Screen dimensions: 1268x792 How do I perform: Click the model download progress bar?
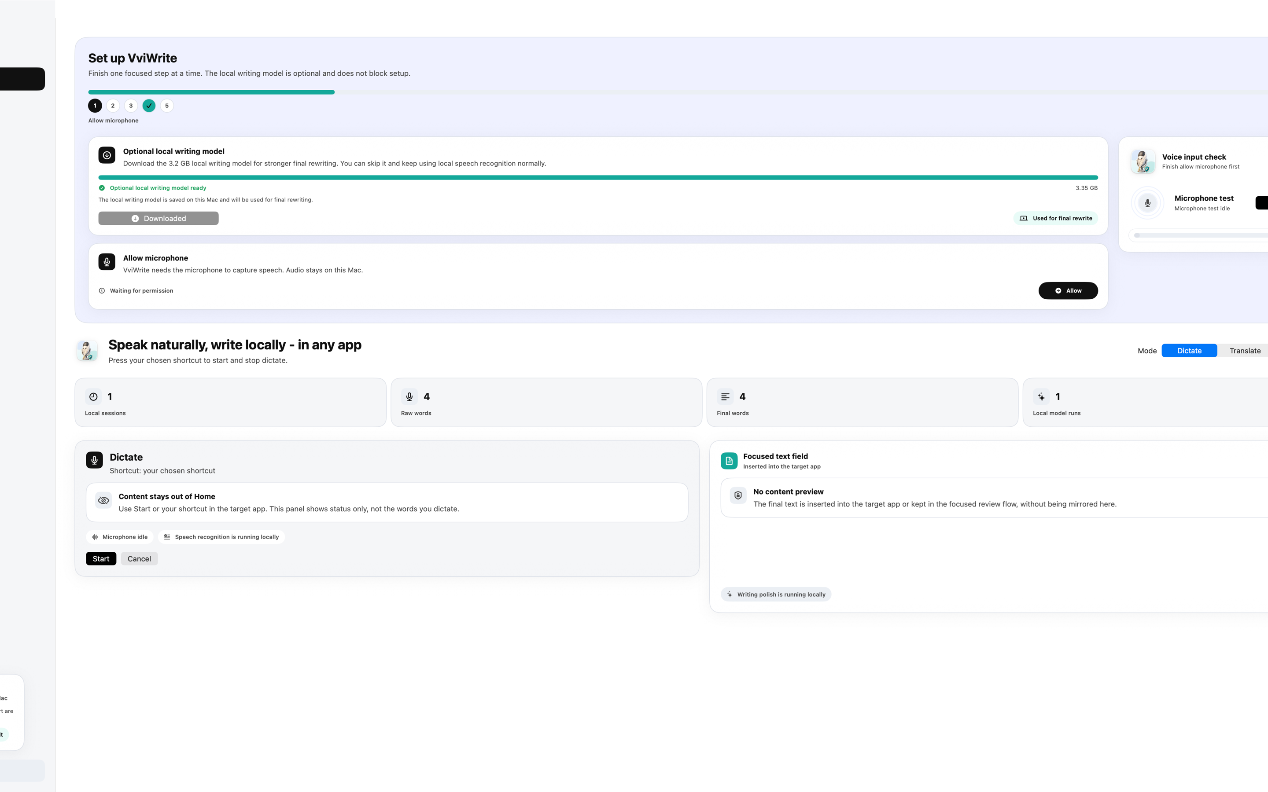coord(598,178)
